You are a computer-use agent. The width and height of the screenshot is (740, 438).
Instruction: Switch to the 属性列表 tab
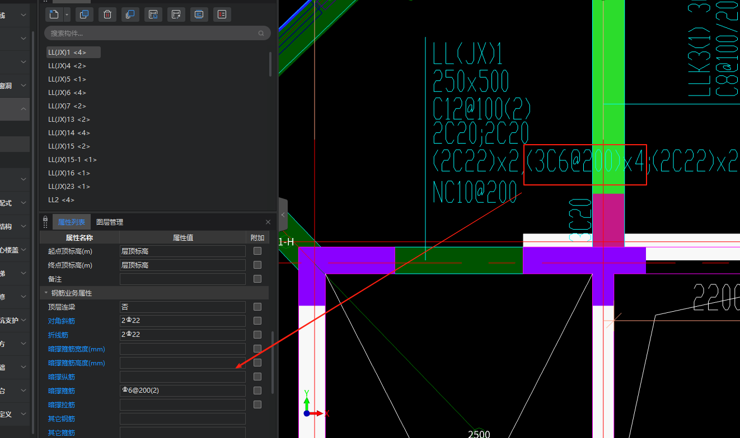pos(72,222)
